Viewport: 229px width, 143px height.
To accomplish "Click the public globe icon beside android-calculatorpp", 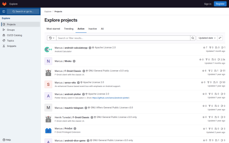I will tap(90, 48).
